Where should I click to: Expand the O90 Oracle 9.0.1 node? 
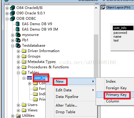[x=7, y=13]
